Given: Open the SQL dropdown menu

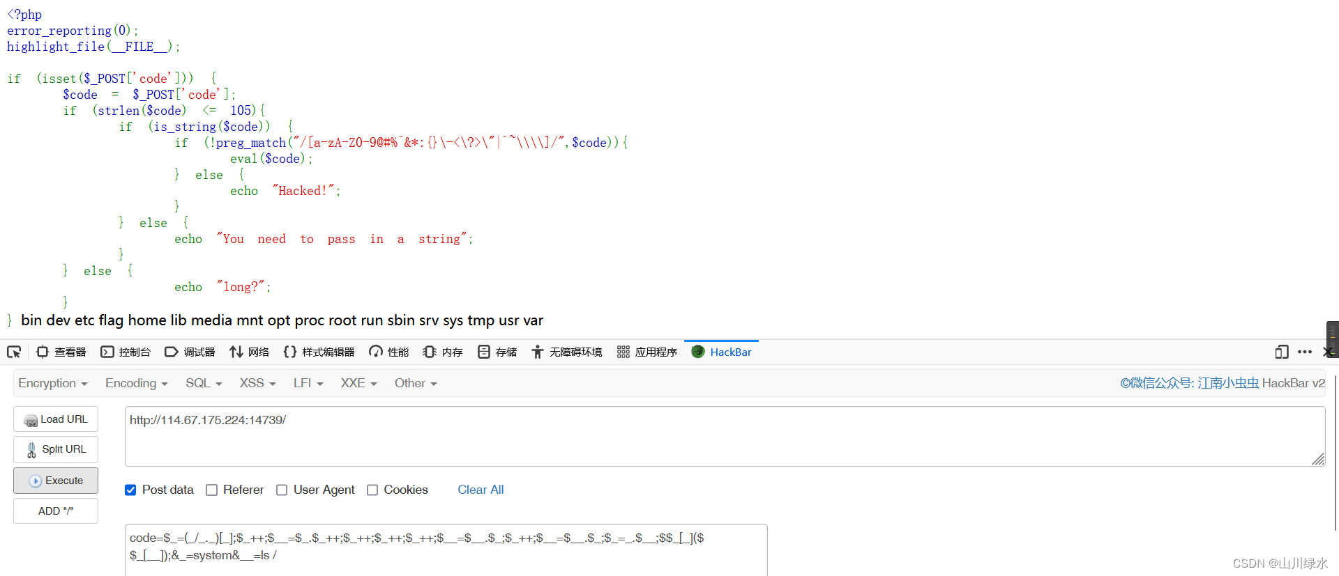Looking at the screenshot, I should (x=204, y=383).
